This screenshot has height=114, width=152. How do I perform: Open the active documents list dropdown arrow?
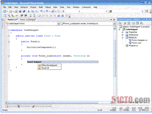point(111,20)
